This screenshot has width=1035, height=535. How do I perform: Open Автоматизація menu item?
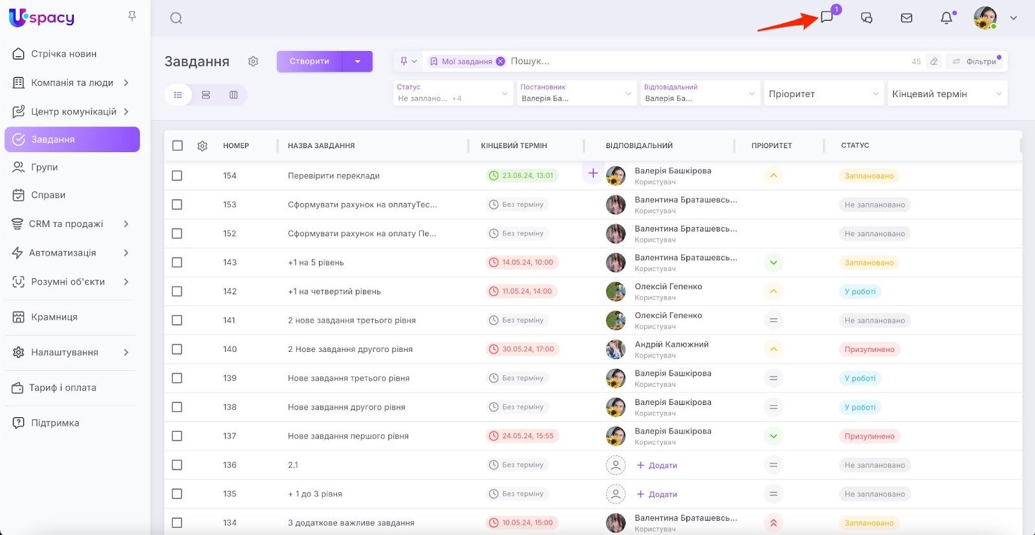coord(72,253)
